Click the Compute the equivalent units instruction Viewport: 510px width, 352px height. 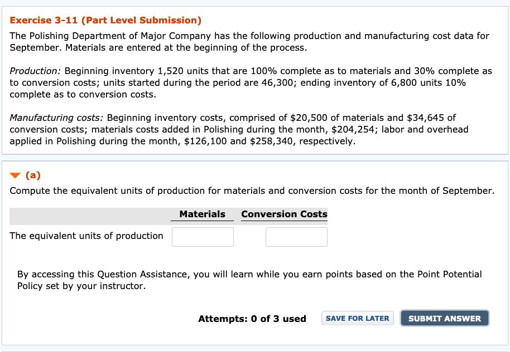click(x=252, y=190)
